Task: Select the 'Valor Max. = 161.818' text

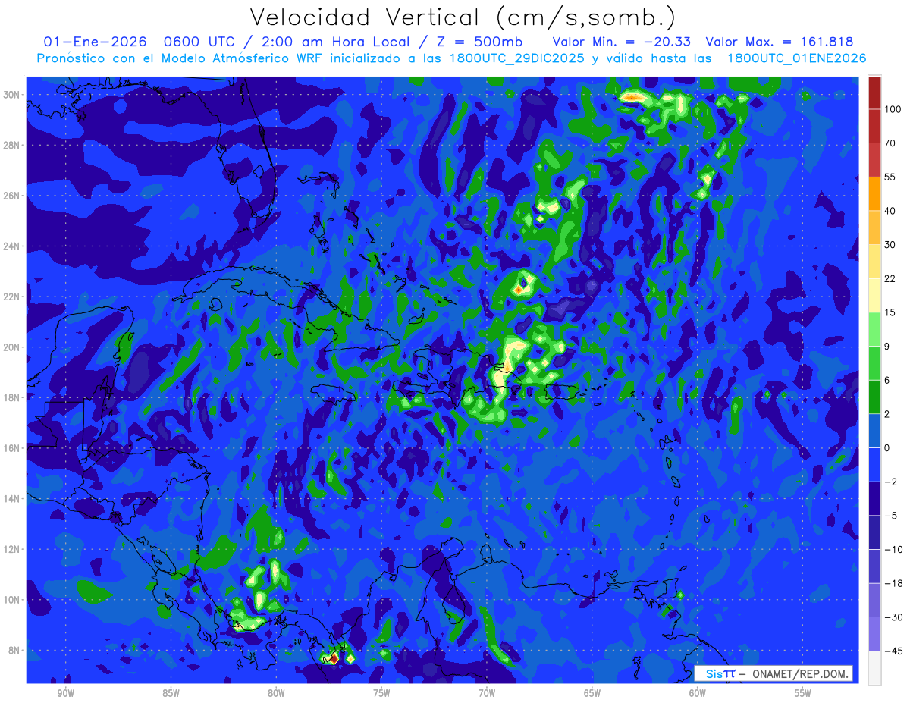Action: 779,42
